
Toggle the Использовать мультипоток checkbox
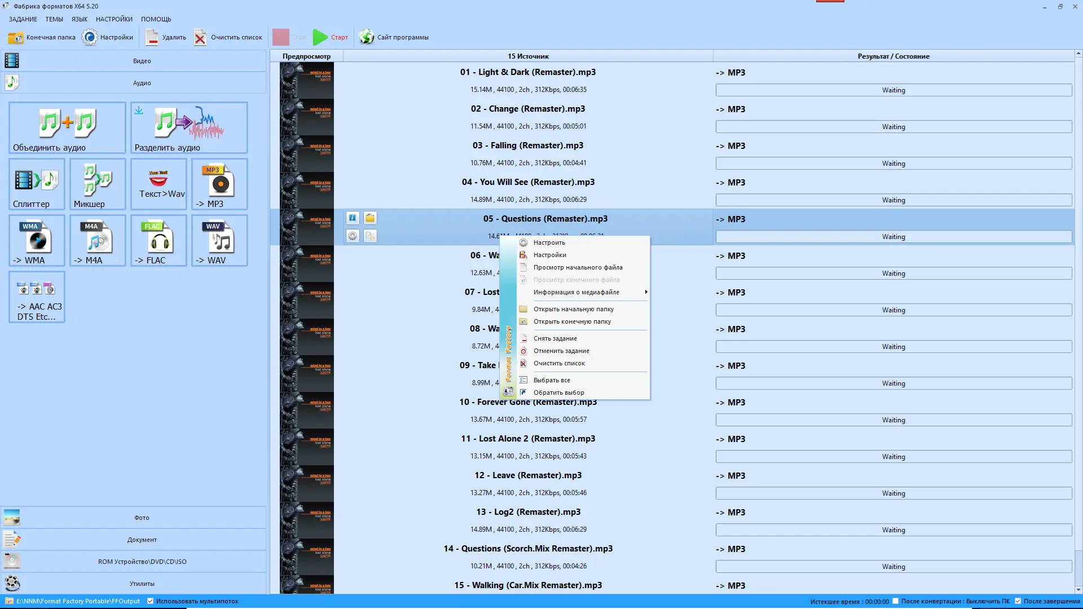[x=151, y=601]
